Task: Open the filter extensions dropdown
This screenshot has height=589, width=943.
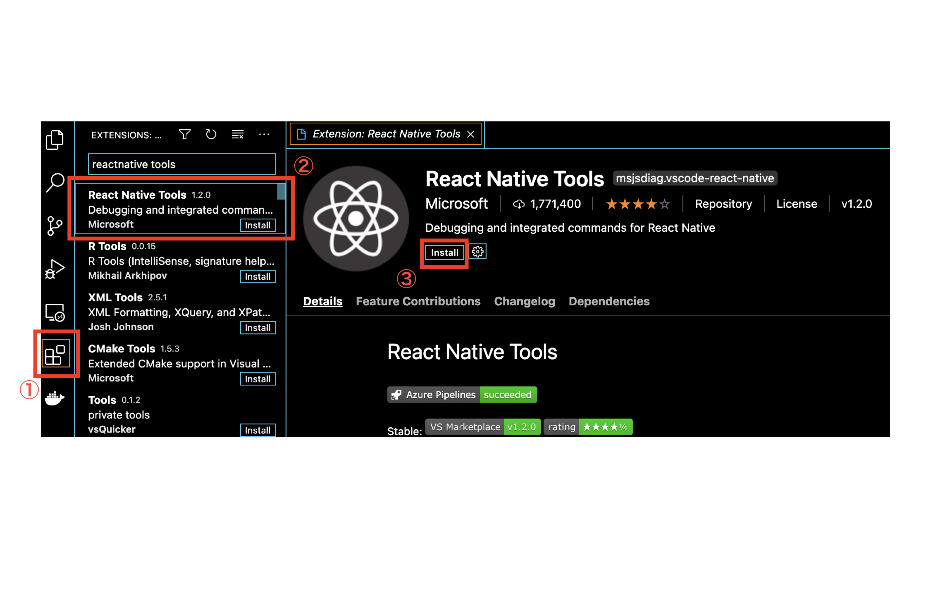Action: (185, 134)
